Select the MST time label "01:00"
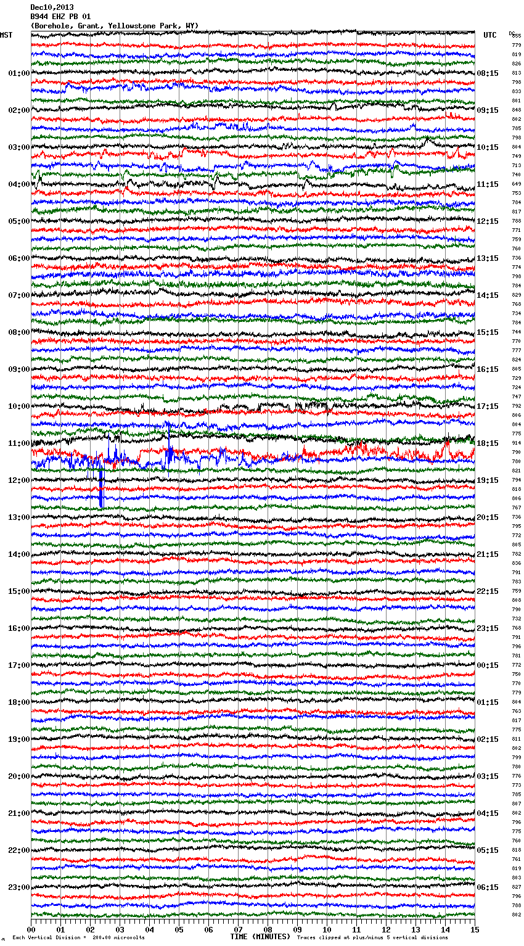Screen dimensions: 524x946 (x=19, y=73)
